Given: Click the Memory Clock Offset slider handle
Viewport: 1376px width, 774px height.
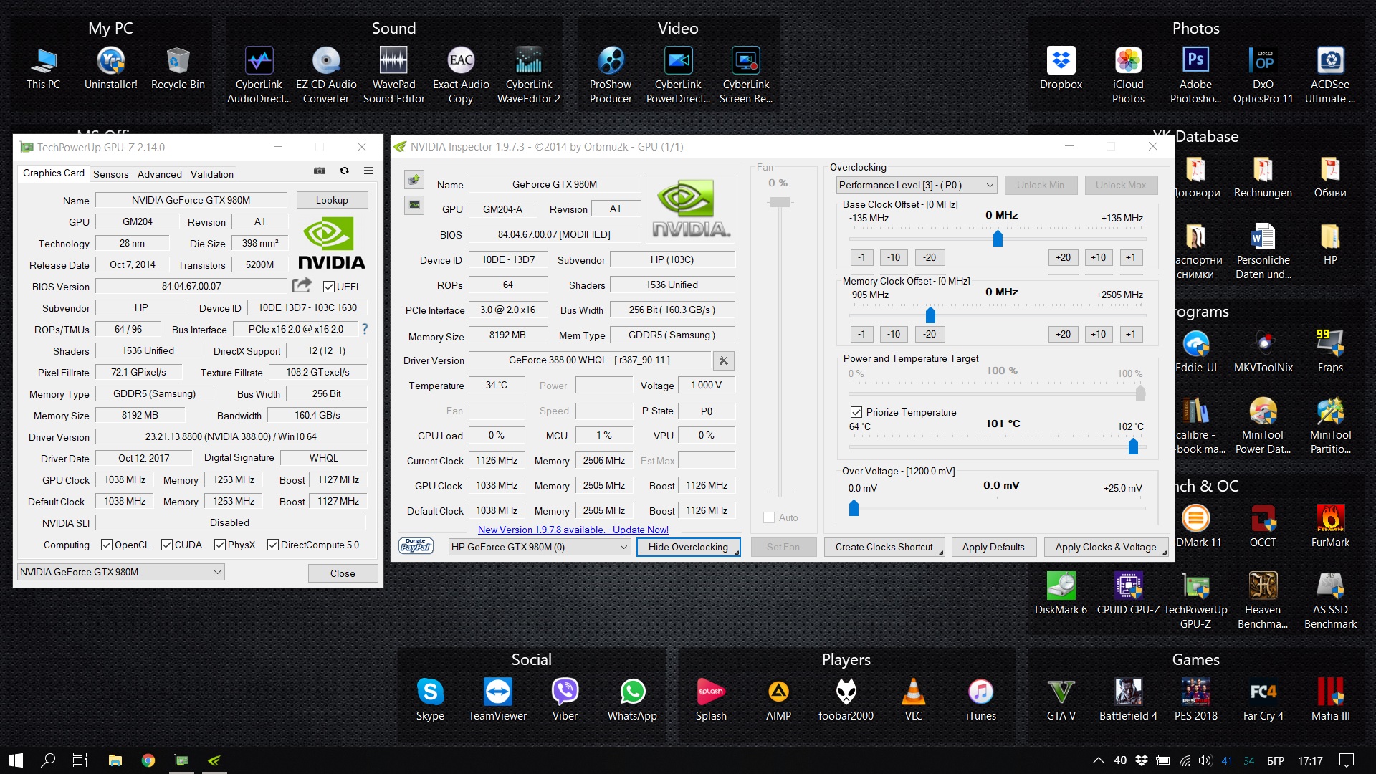Looking at the screenshot, I should 930,315.
